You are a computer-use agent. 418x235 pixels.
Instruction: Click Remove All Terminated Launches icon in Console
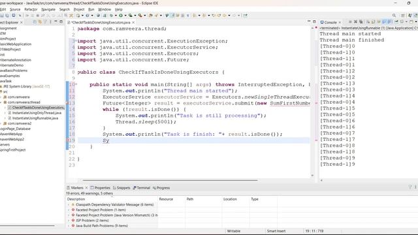pos(361,22)
